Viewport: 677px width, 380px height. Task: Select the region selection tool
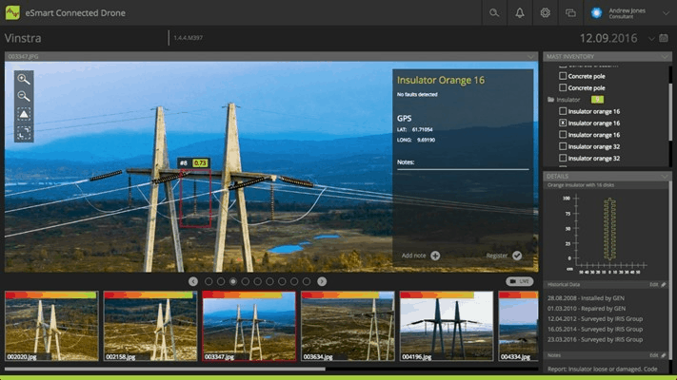point(24,132)
